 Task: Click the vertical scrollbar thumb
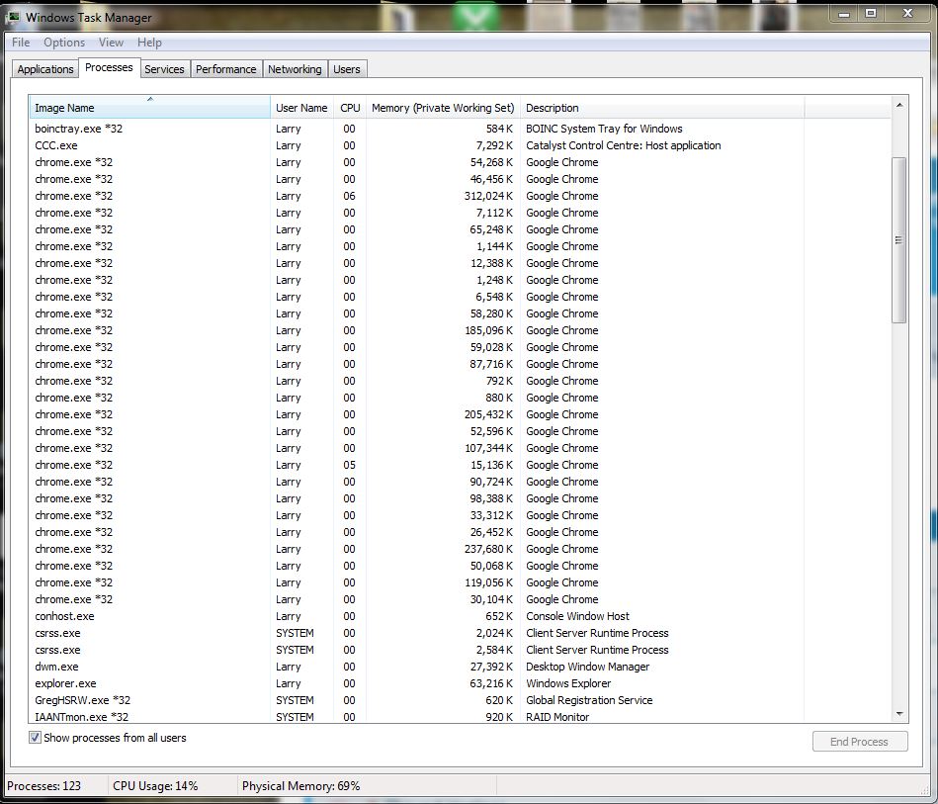(x=898, y=239)
